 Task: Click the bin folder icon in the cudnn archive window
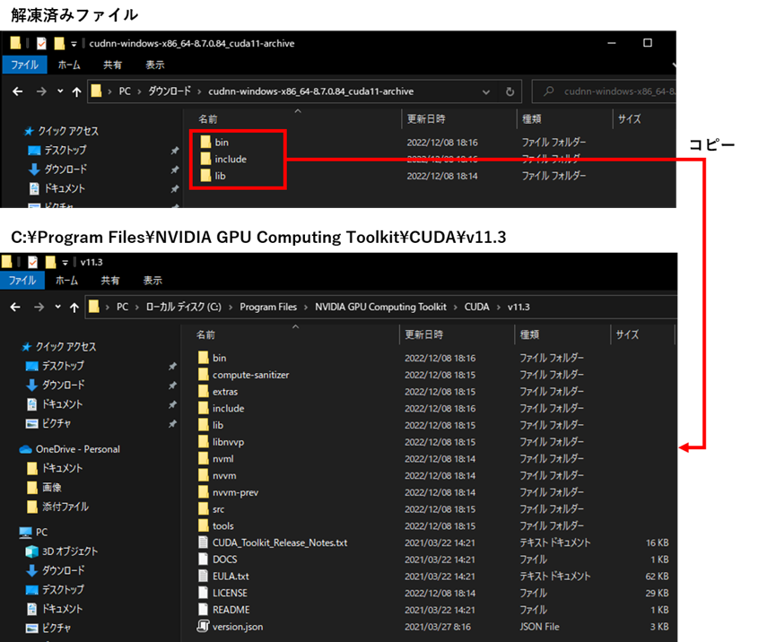coord(205,142)
